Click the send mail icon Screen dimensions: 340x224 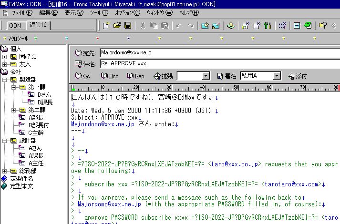[x=205, y=26]
